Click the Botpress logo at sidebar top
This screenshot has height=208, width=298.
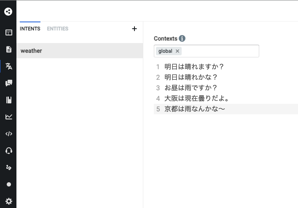click(8, 11)
